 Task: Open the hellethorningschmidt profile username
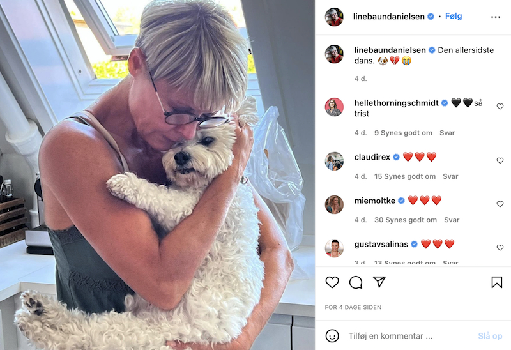pos(396,103)
